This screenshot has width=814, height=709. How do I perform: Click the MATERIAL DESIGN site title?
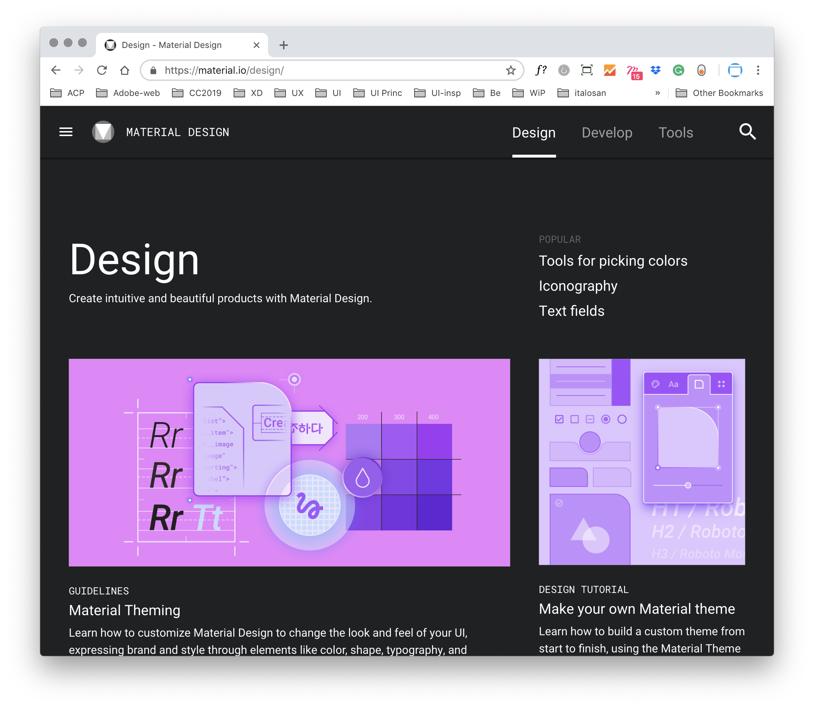tap(177, 132)
